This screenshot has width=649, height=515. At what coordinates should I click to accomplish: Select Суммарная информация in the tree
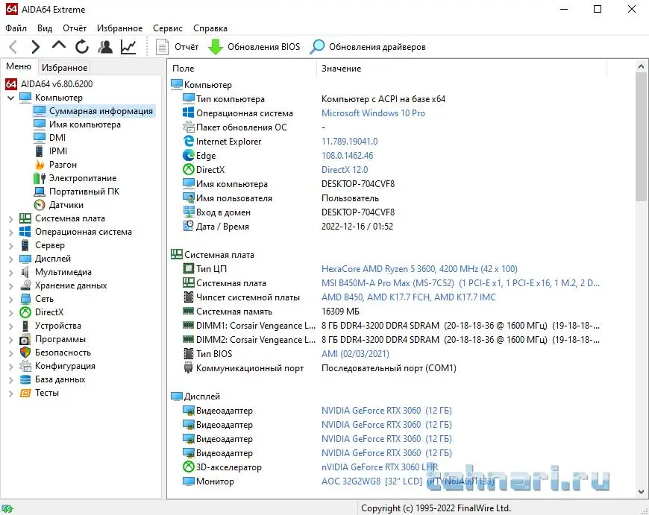101,111
